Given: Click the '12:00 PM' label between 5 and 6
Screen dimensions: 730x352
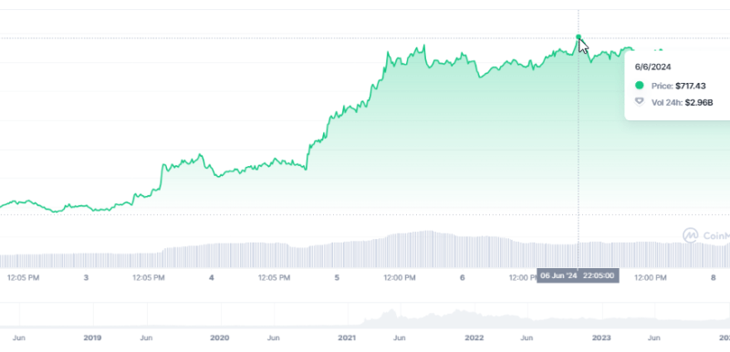Looking at the screenshot, I should (400, 277).
